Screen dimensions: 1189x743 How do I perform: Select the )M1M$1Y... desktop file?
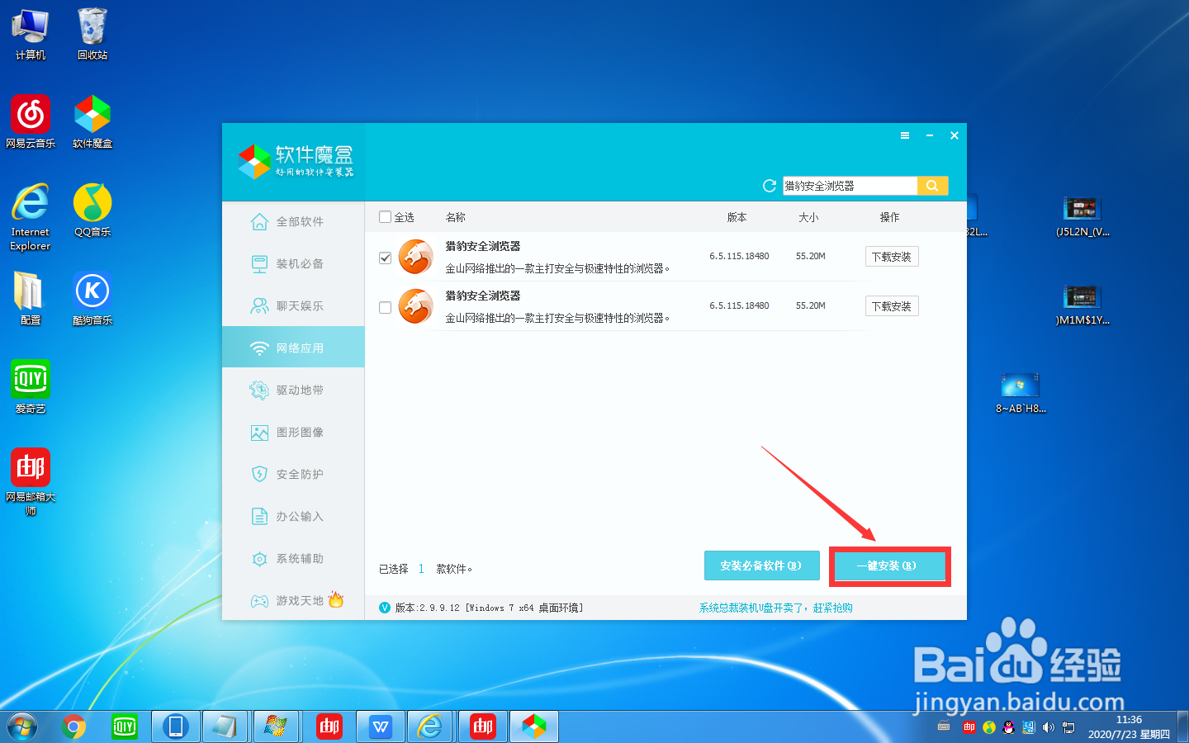pos(1082,305)
